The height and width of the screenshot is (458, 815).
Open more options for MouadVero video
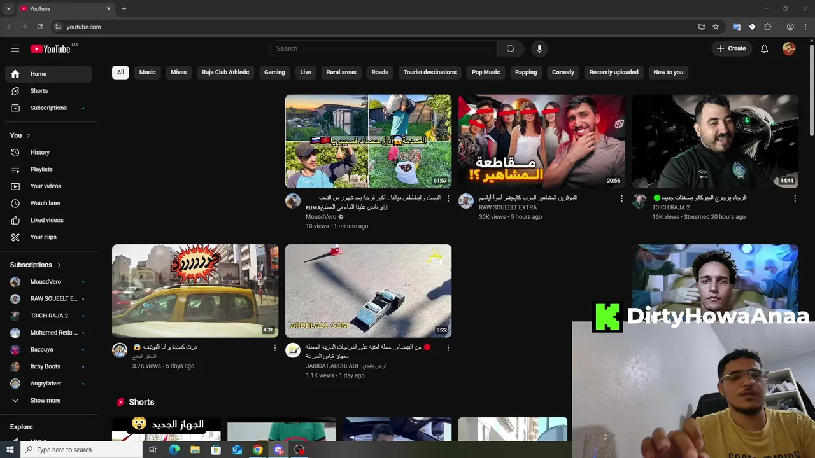pyautogui.click(x=448, y=198)
